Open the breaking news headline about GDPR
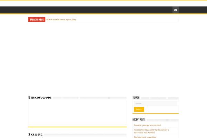The image size is (207, 138). (61, 20)
